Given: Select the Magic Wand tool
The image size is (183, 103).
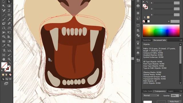Looking at the screenshot, I should coord(4,6).
